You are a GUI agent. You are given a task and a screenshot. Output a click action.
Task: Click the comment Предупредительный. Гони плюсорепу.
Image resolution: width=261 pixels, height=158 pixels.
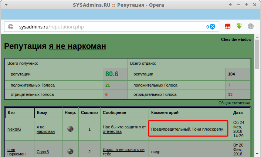[x=187, y=129]
